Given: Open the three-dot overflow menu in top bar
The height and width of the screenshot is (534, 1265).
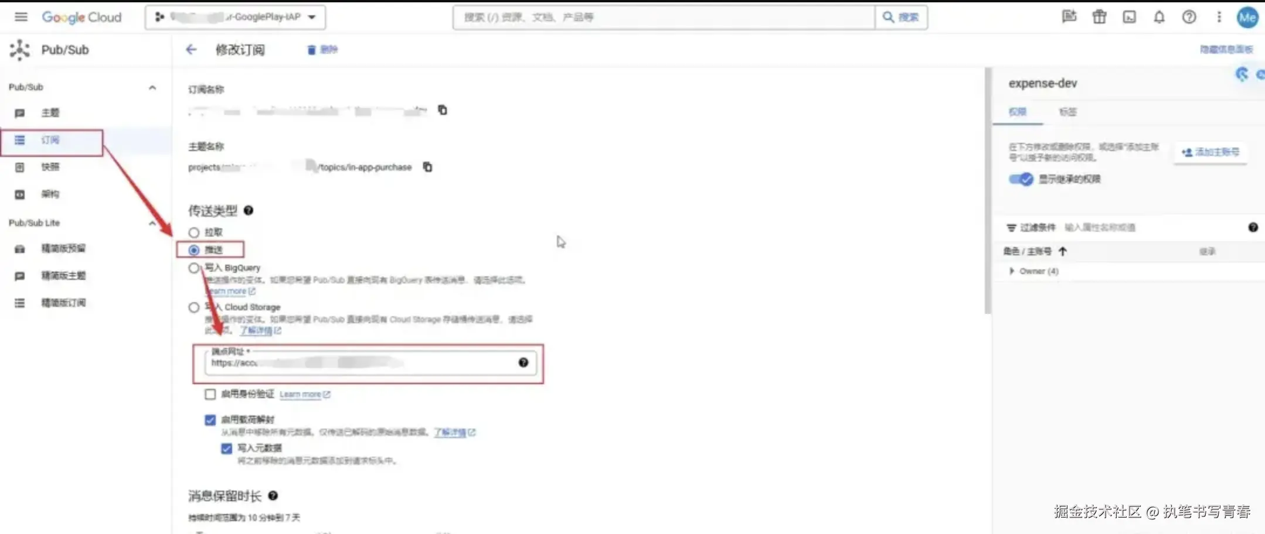Looking at the screenshot, I should coord(1219,17).
